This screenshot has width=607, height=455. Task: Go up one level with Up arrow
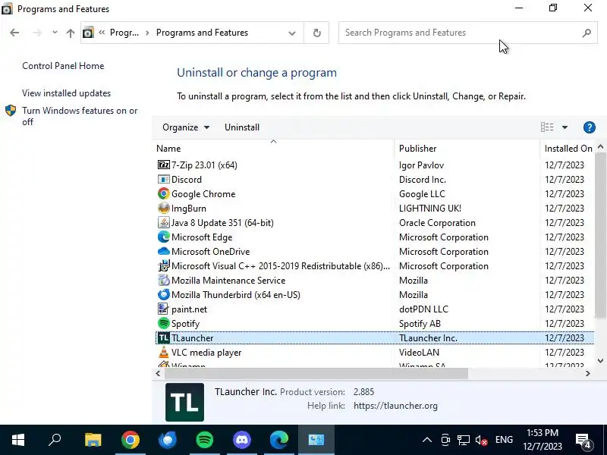(70, 33)
